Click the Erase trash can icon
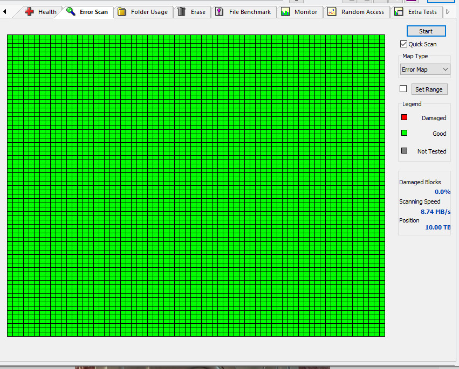 pos(181,12)
